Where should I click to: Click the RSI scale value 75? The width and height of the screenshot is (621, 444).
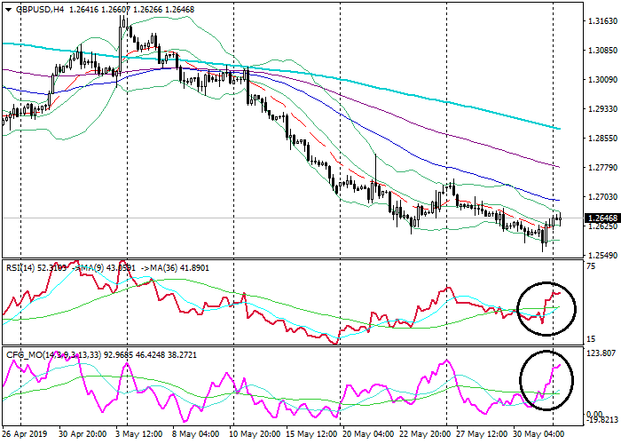[x=591, y=266]
